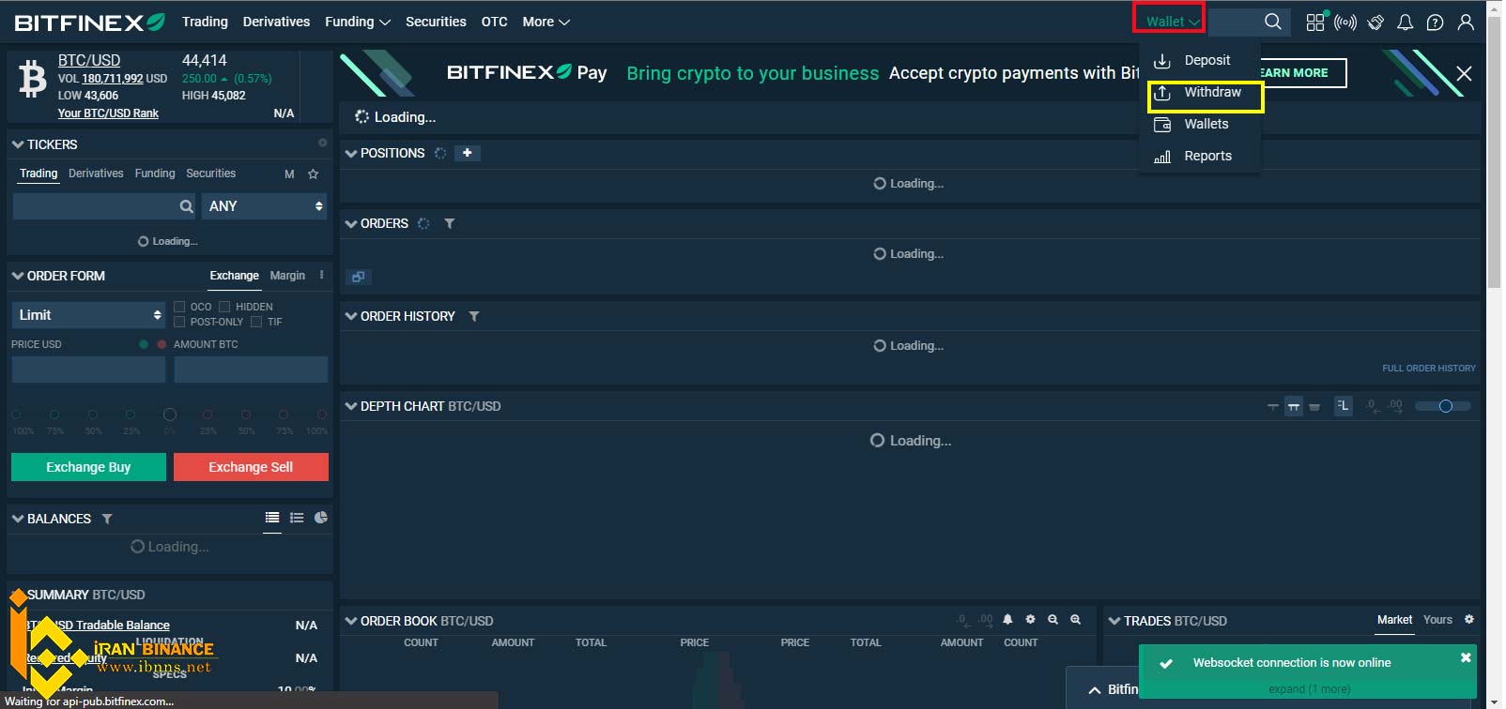Click the AMOUNT BTC input field

point(251,370)
